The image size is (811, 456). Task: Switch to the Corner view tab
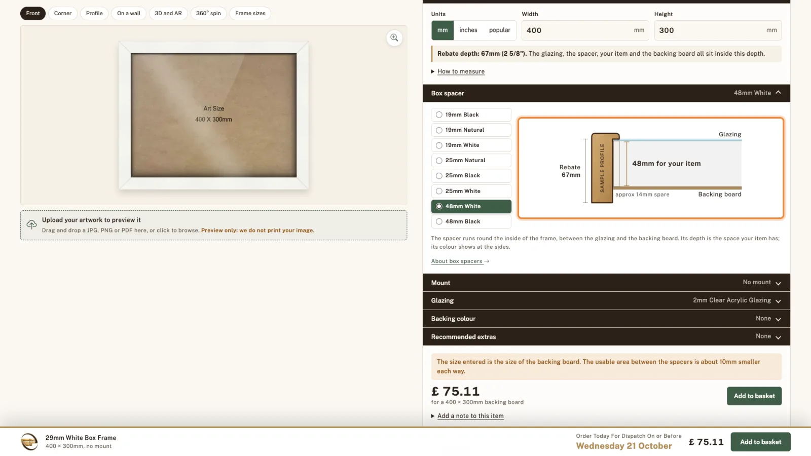tap(63, 14)
